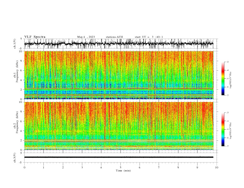Click the "ch.3(V)" waveform axis label
Viewport: 244px width, 188px height.
tap(15, 158)
